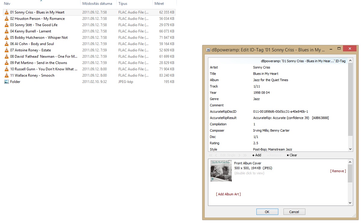Click VLC icon of 01 Sonny Criss file
Viewport: 361px width, 223px height.
[6, 12]
